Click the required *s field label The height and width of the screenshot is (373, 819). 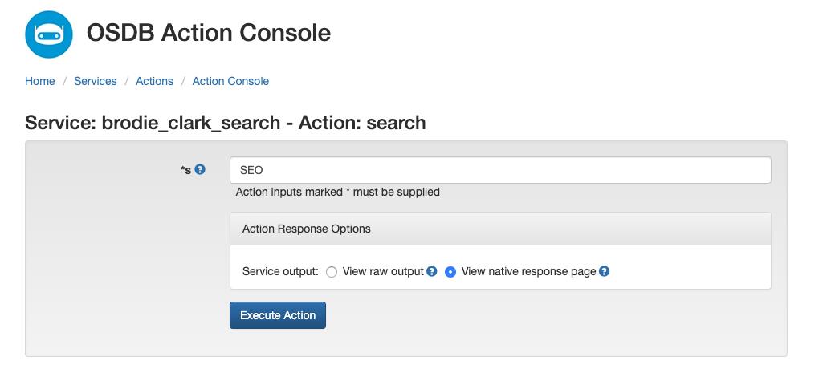pyautogui.click(x=185, y=170)
